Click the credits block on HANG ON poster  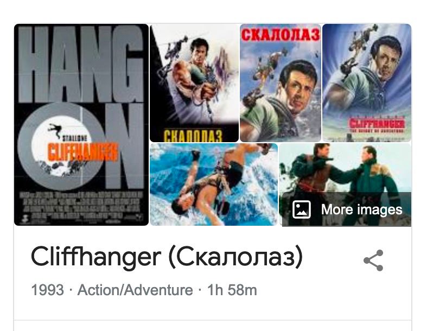(x=81, y=205)
